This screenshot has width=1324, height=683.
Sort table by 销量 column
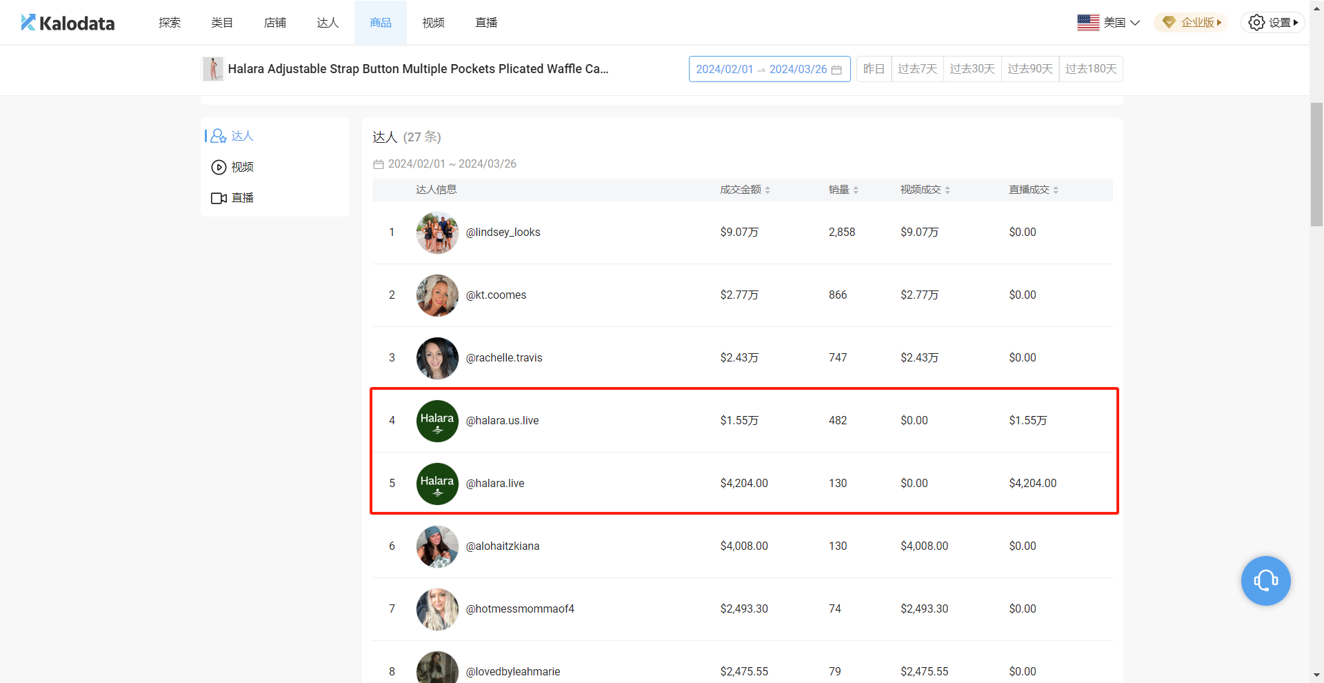tap(843, 190)
